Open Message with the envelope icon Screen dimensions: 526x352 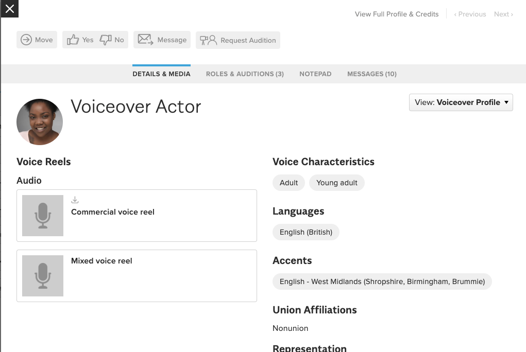[x=162, y=40]
